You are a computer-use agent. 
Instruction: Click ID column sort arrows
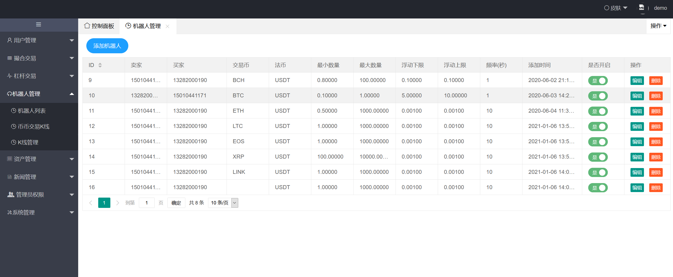100,65
